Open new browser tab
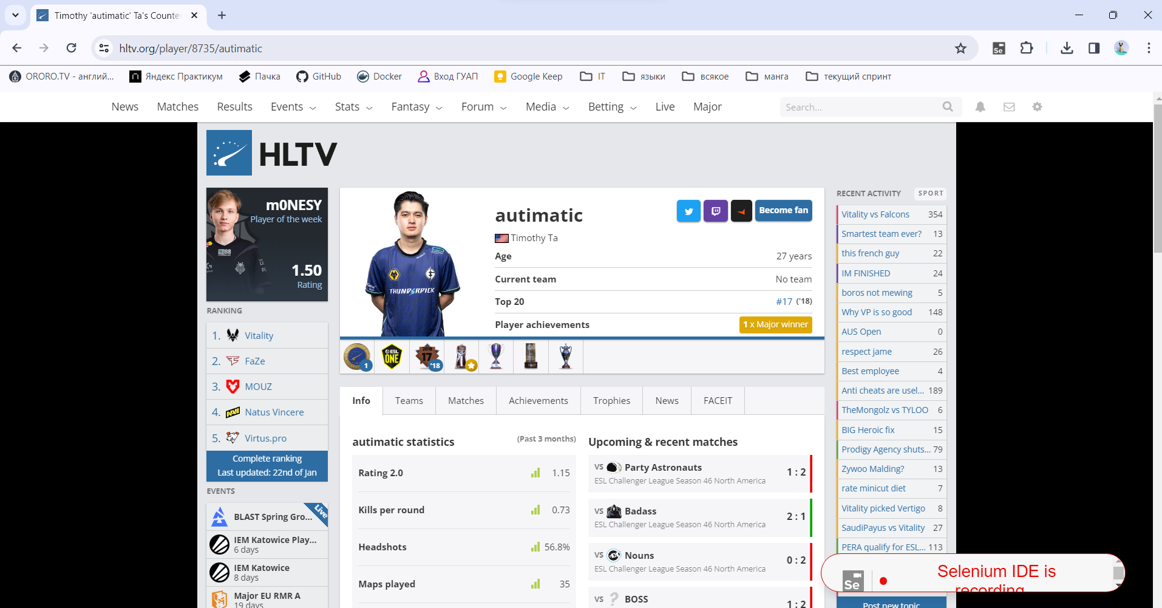 pos(222,15)
